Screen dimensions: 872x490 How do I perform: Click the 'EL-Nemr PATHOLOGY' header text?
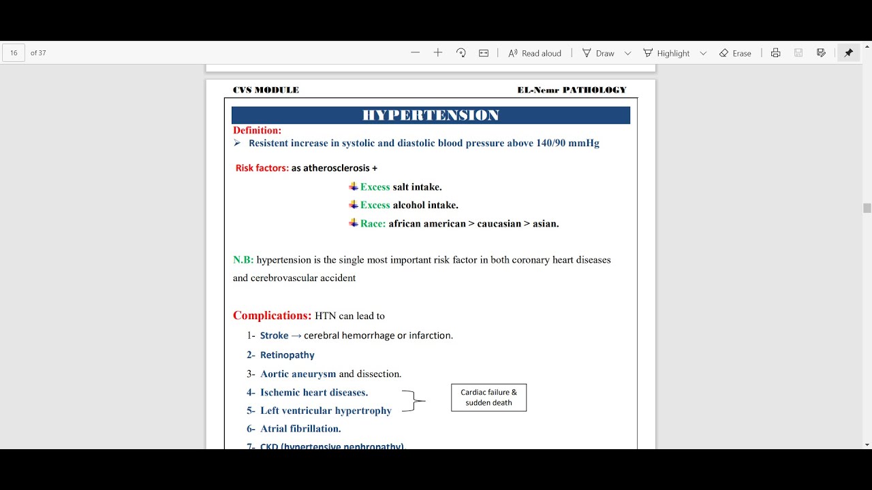(572, 90)
